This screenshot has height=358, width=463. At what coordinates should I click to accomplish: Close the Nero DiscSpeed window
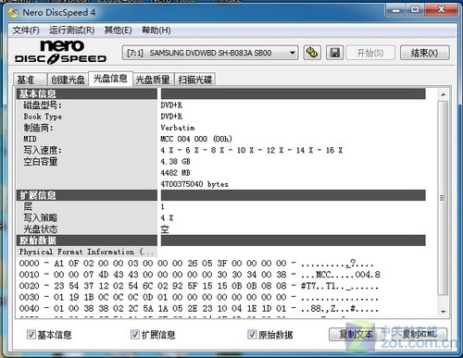pyautogui.click(x=441, y=10)
